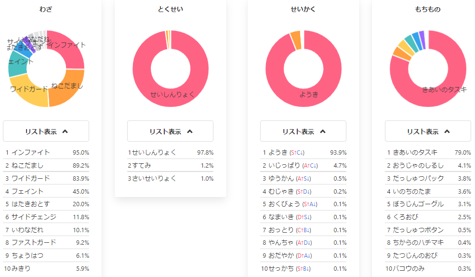
Task: Collapse the もちもの リスト表示 list
Action: click(x=428, y=131)
